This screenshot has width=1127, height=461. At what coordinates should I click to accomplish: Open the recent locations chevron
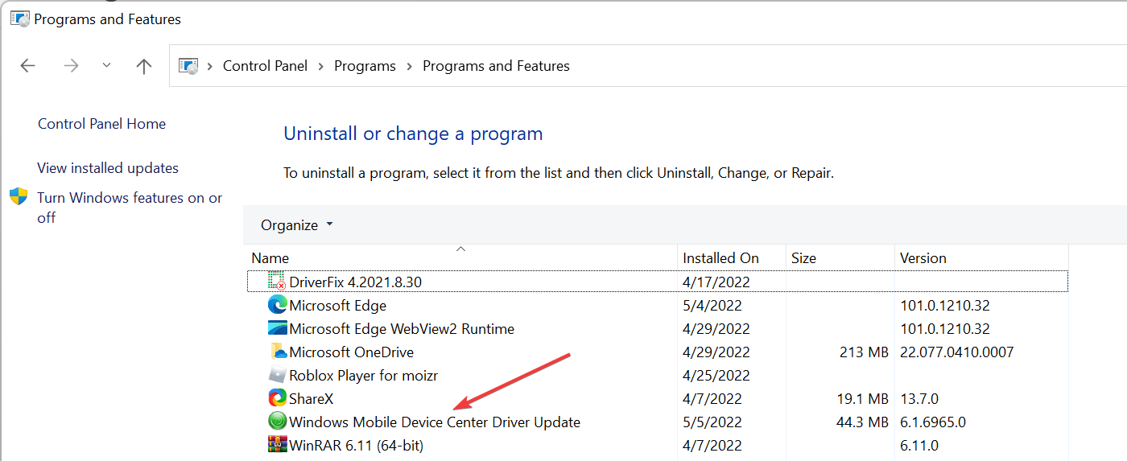pyautogui.click(x=106, y=66)
